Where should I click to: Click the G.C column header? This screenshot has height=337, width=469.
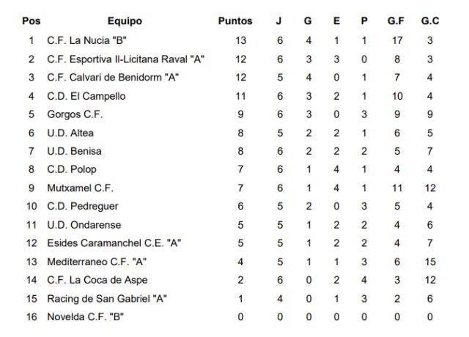pyautogui.click(x=430, y=21)
